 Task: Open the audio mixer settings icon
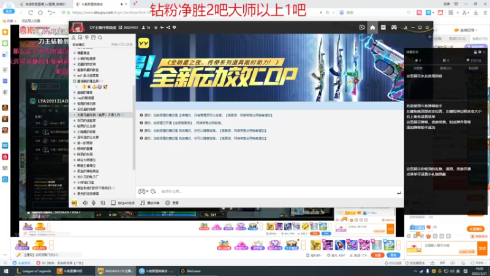103,203
